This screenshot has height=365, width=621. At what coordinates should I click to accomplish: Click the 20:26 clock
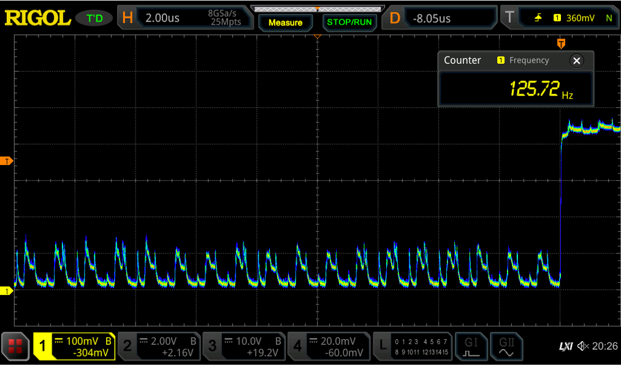tap(605, 347)
